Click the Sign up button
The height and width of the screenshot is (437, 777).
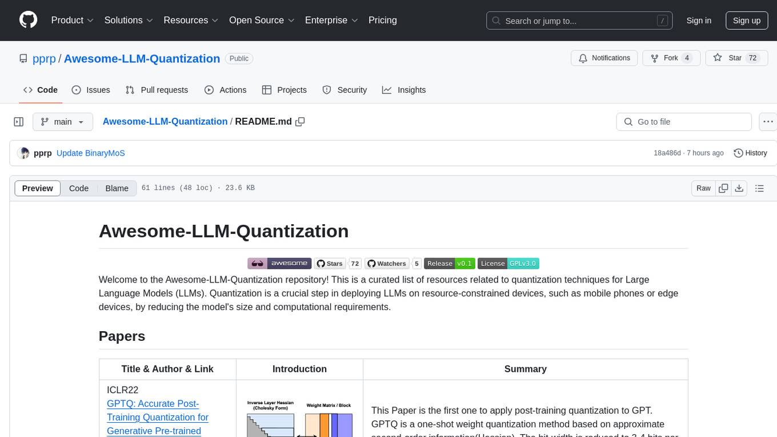[x=747, y=21]
